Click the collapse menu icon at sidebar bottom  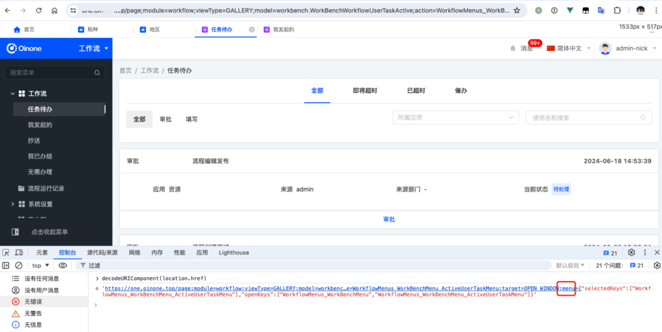16,232
